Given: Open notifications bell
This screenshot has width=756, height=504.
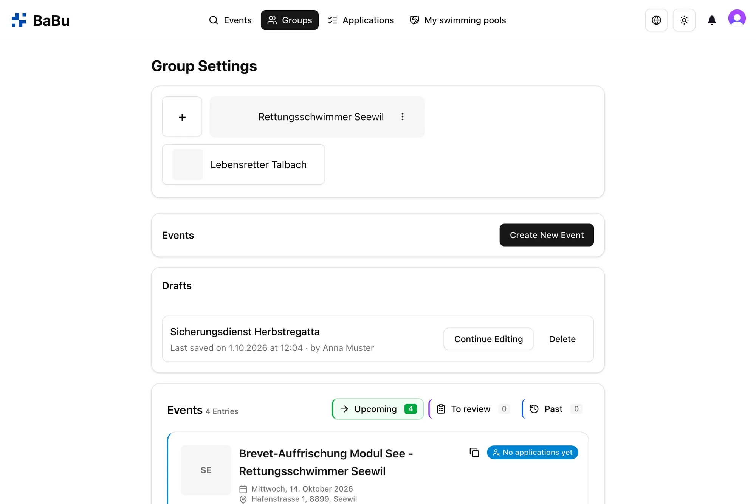Looking at the screenshot, I should coord(711,20).
